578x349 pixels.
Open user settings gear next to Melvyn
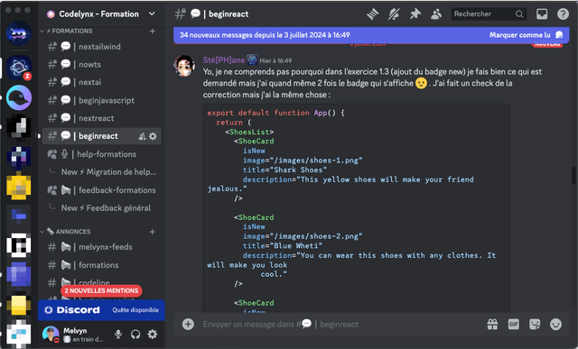click(153, 334)
